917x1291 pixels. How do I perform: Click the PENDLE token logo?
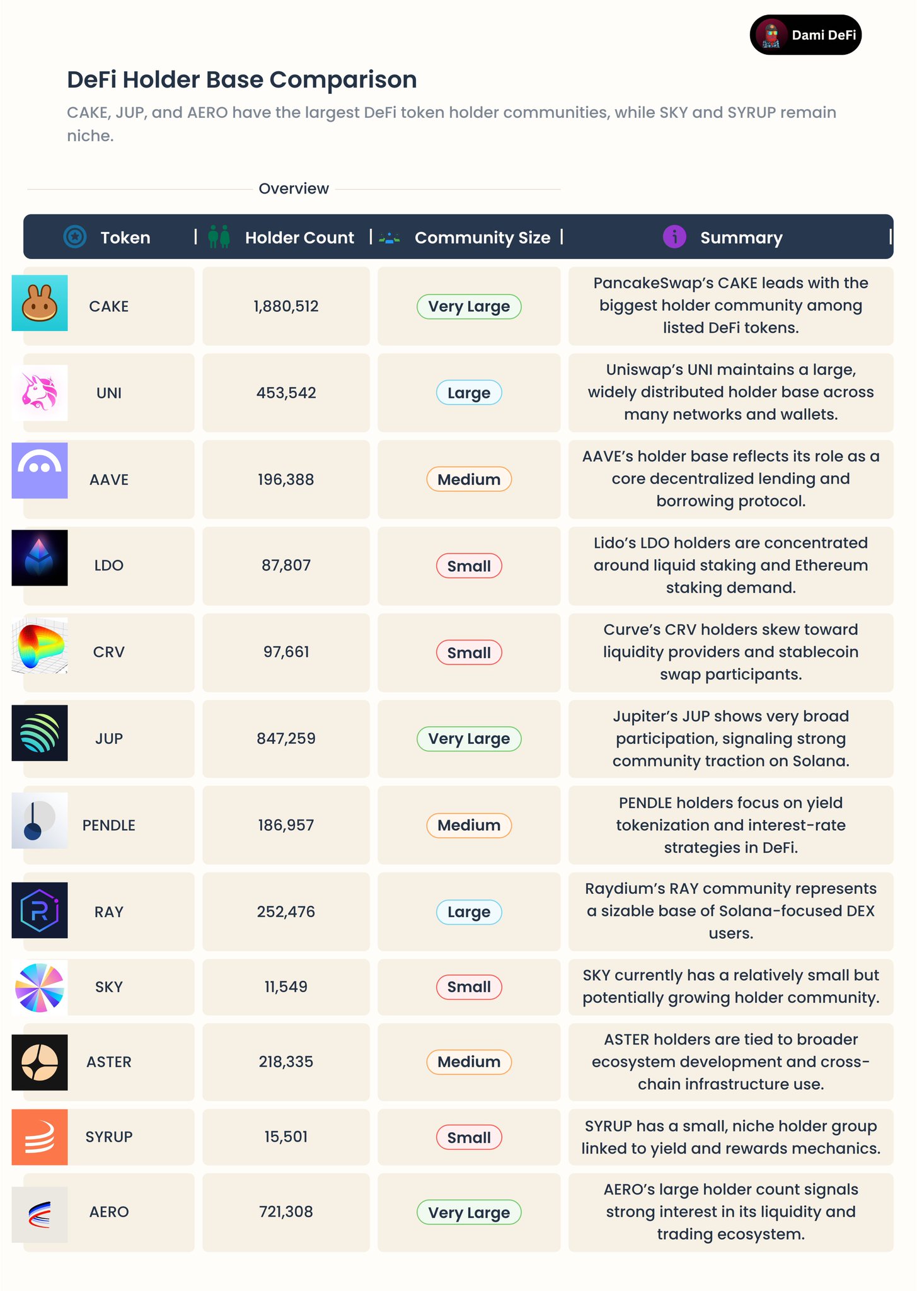[40, 820]
